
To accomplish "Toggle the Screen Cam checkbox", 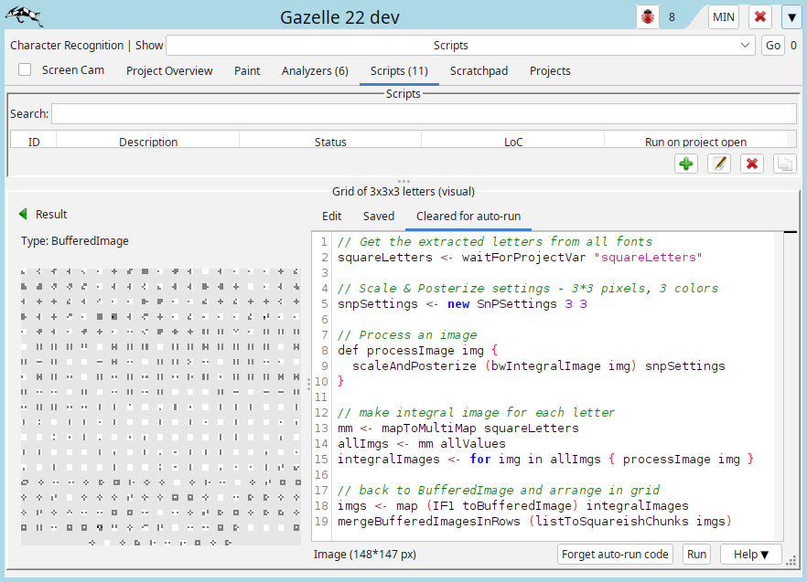I will pyautogui.click(x=25, y=69).
